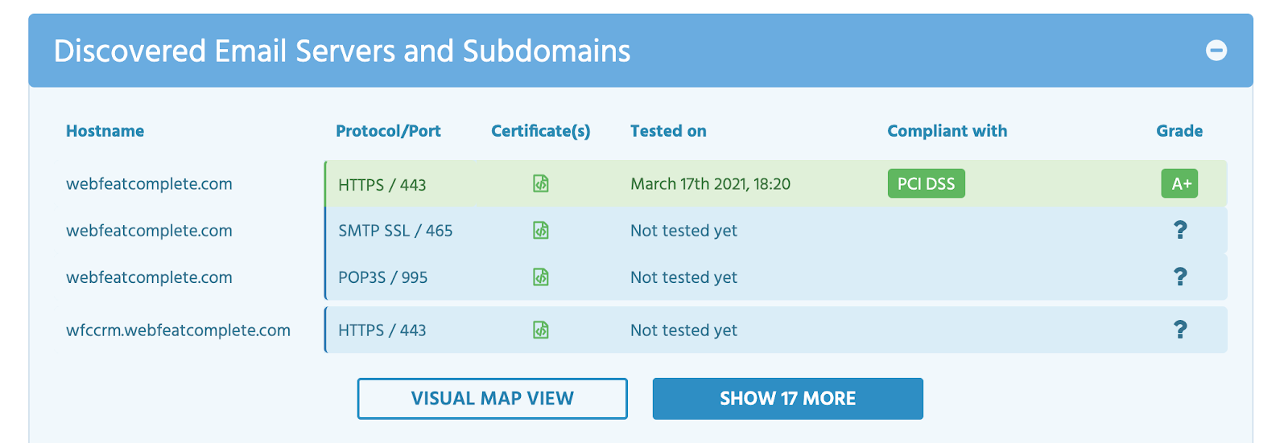
Task: Open certificate icon in SMTP SSL / 465 row
Action: (541, 231)
